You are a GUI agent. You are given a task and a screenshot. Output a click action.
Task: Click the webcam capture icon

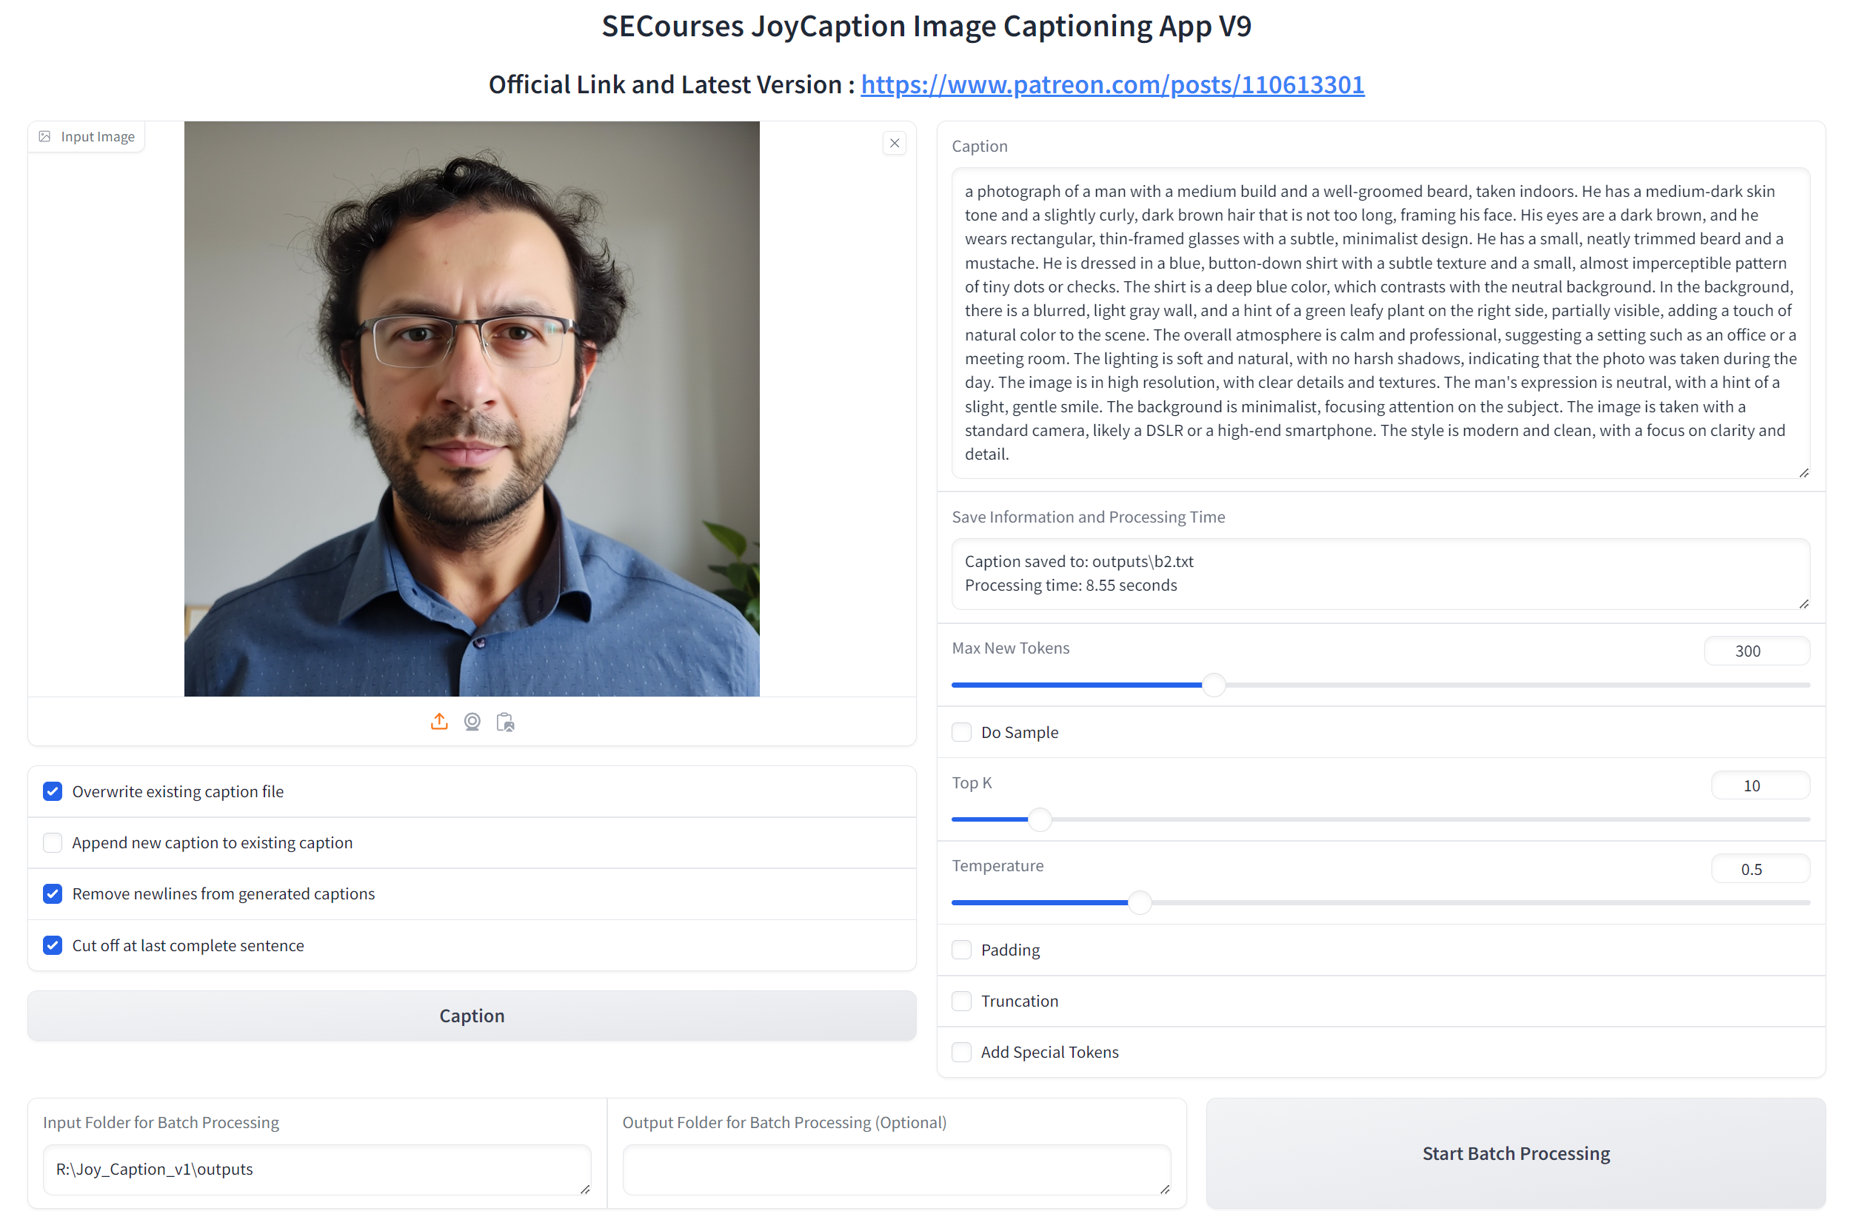pyautogui.click(x=472, y=722)
